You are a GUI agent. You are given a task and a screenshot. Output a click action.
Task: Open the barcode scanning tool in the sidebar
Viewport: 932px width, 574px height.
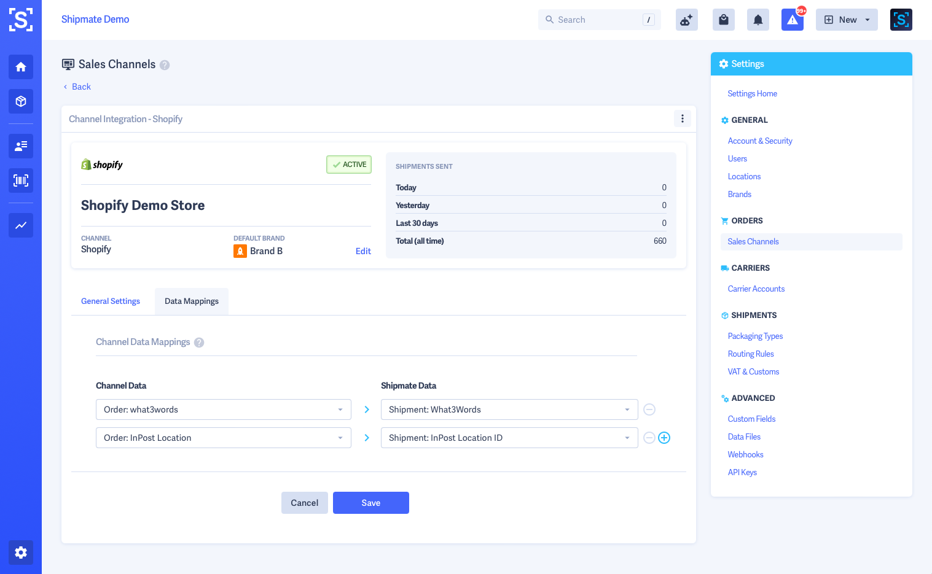click(x=20, y=180)
